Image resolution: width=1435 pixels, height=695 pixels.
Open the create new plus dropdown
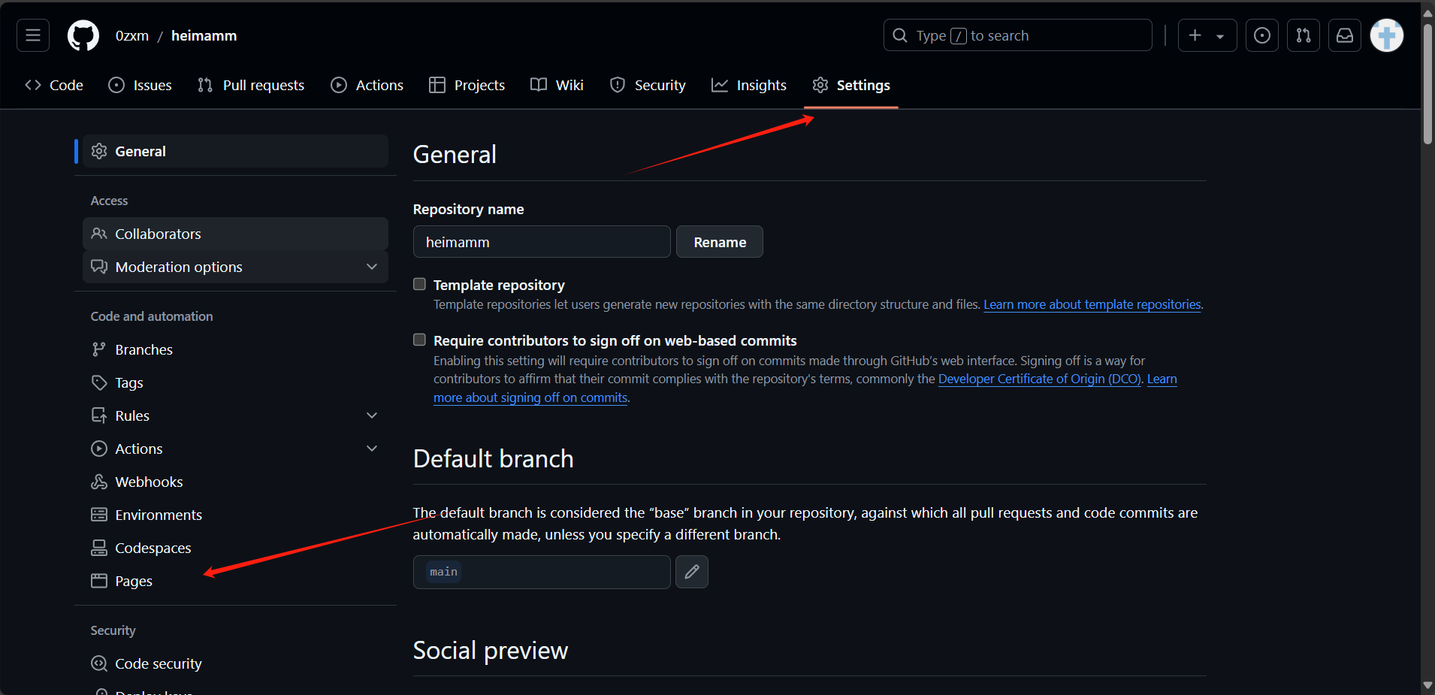(1207, 35)
